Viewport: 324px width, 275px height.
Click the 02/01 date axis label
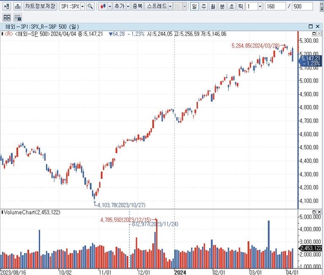219,272
